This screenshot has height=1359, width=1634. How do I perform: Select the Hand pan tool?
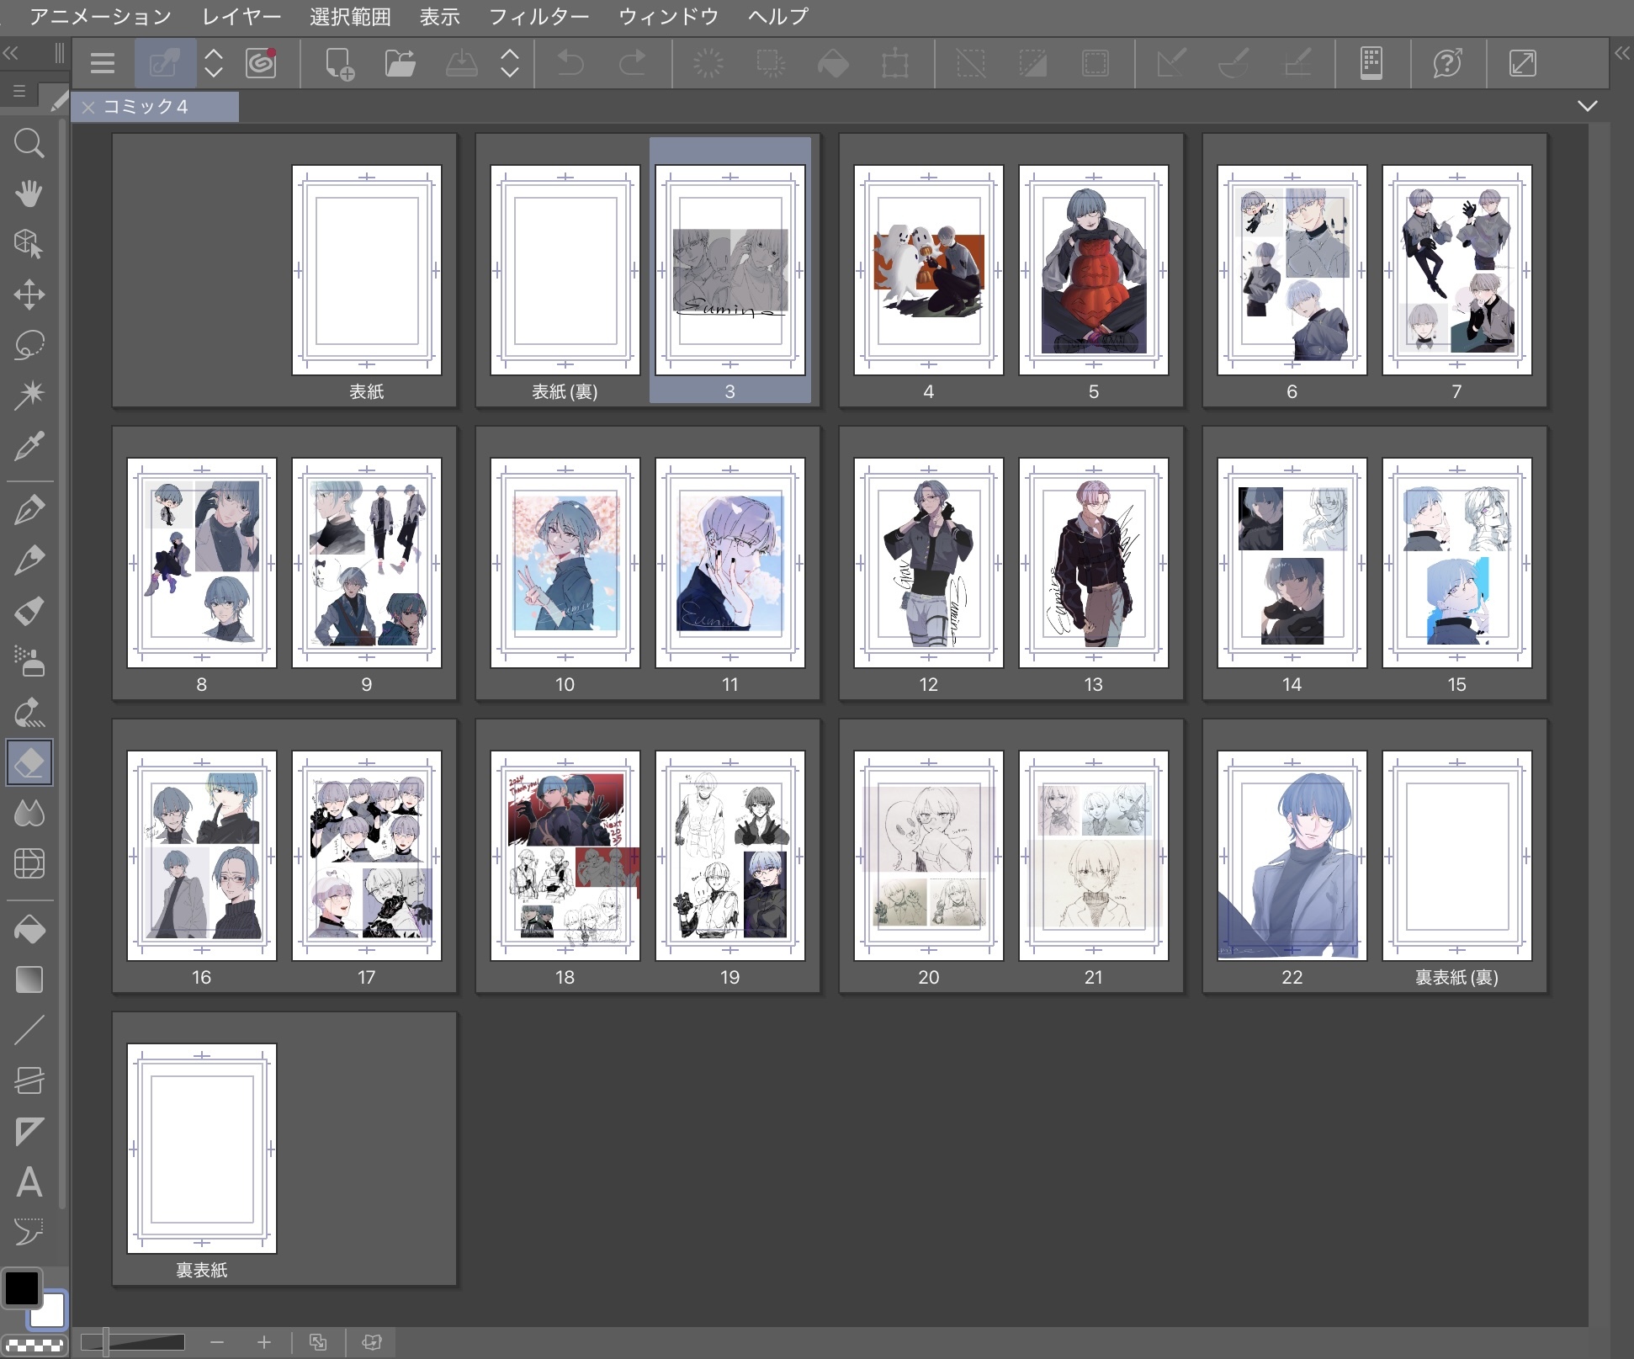(29, 194)
